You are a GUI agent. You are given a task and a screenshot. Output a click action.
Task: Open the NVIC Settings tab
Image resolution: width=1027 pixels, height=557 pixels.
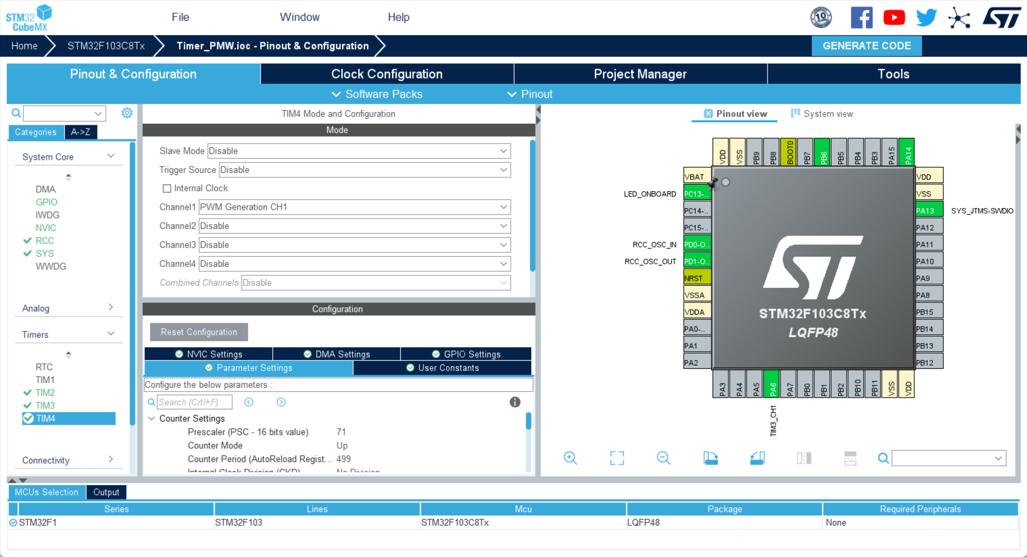point(209,354)
